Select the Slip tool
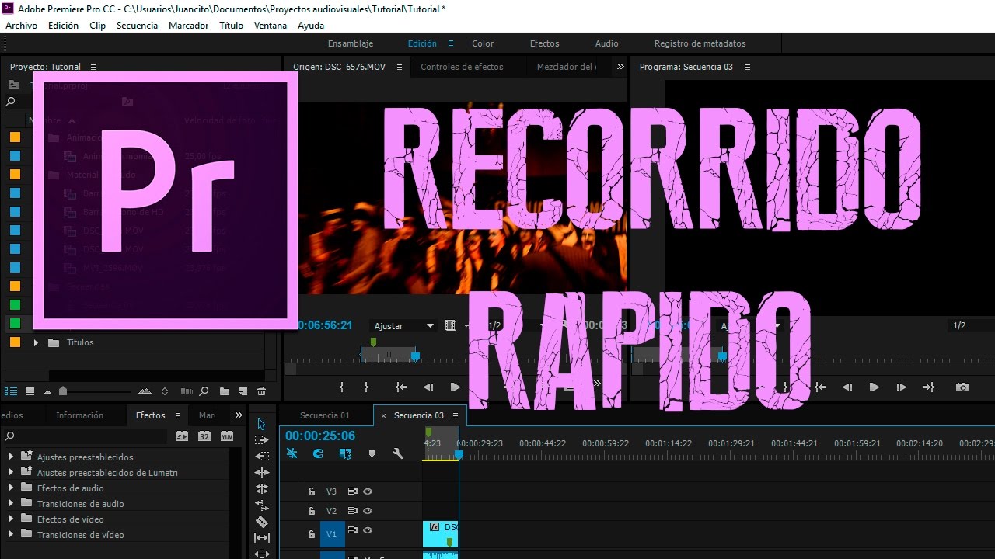This screenshot has width=995, height=559. pyautogui.click(x=262, y=537)
